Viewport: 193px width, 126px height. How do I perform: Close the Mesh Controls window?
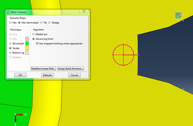point(84,11)
